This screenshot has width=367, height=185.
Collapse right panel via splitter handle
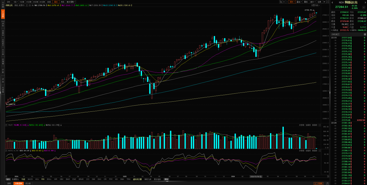[330, 92]
